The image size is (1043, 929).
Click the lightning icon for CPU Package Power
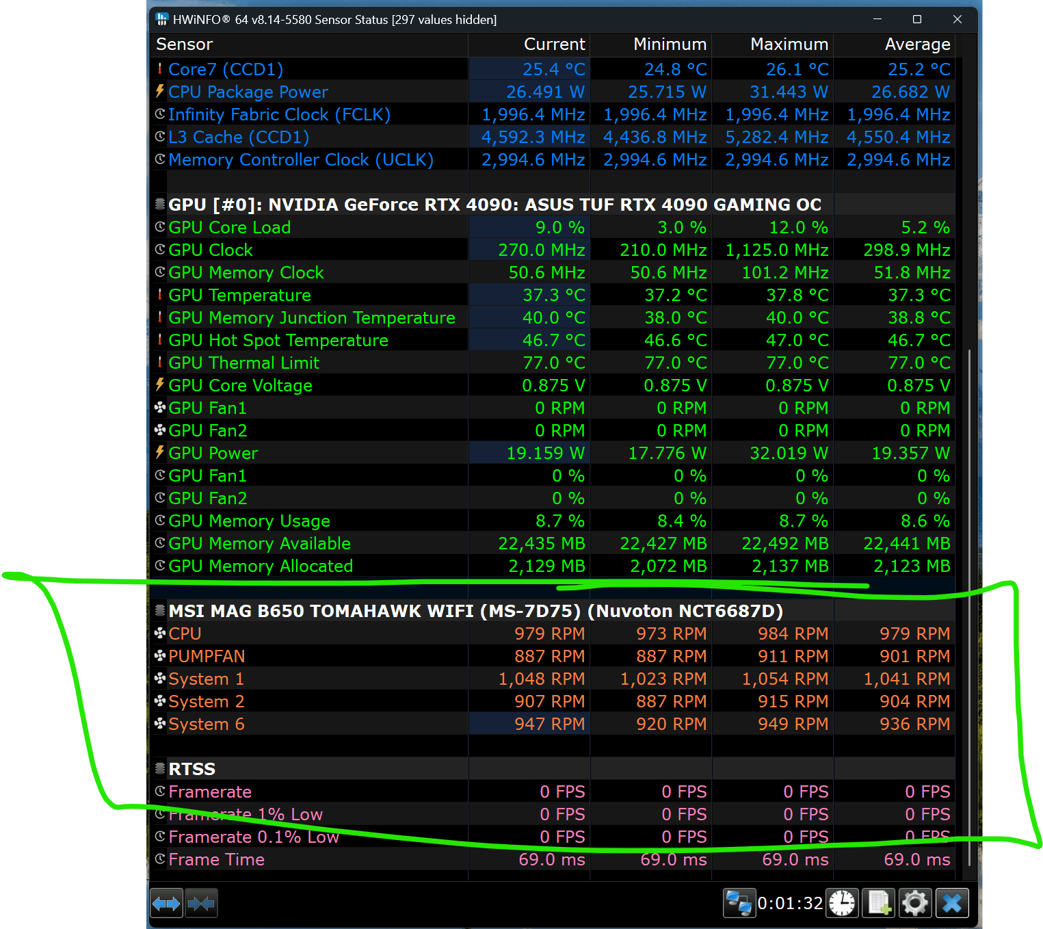(x=160, y=91)
